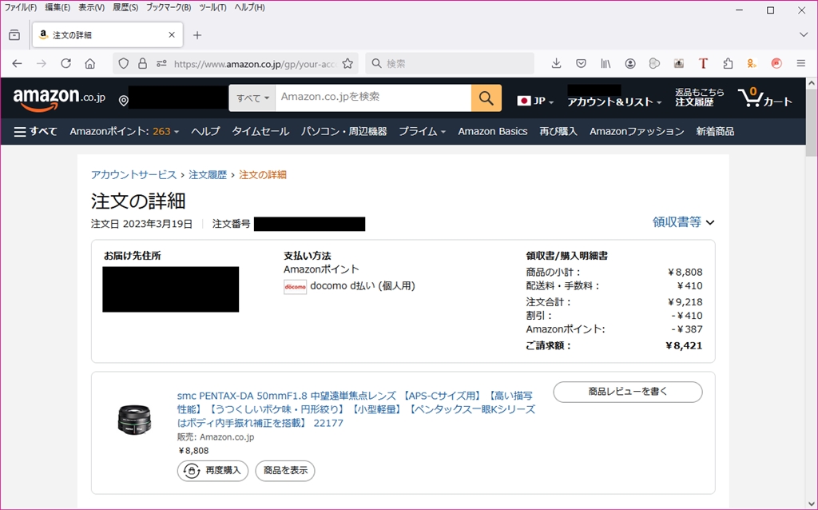818x510 pixels.
Task: Click 注文履歴 breadcrumb link
Action: click(x=208, y=175)
